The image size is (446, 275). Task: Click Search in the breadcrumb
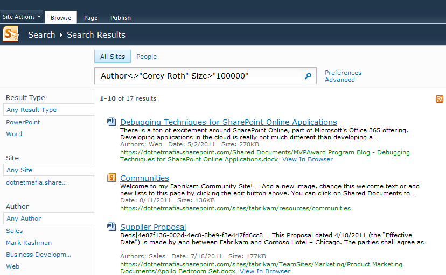(41, 34)
